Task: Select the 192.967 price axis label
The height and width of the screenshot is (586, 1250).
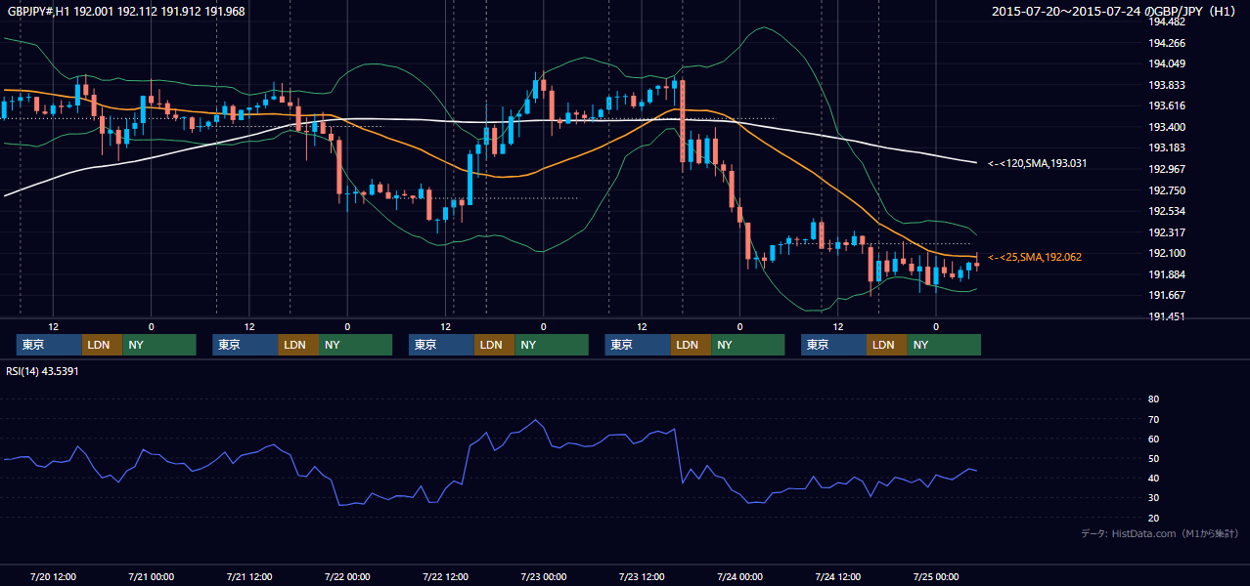Action: pyautogui.click(x=1167, y=169)
